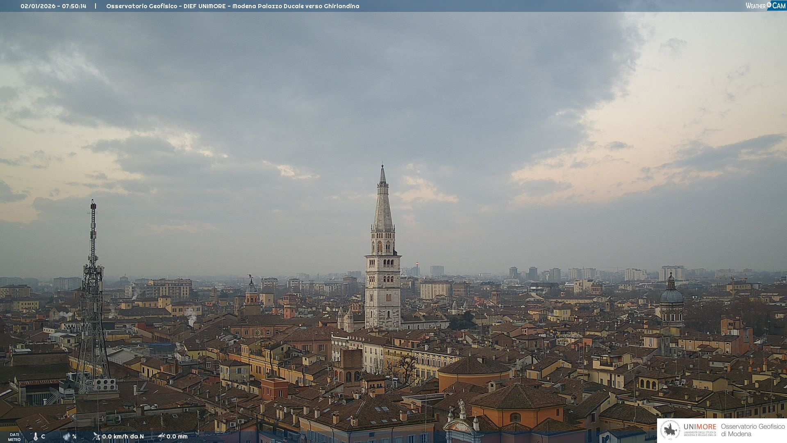Screen dimensions: 787x443
Task: Click the vertical separator in header bar
Action: tap(96, 6)
